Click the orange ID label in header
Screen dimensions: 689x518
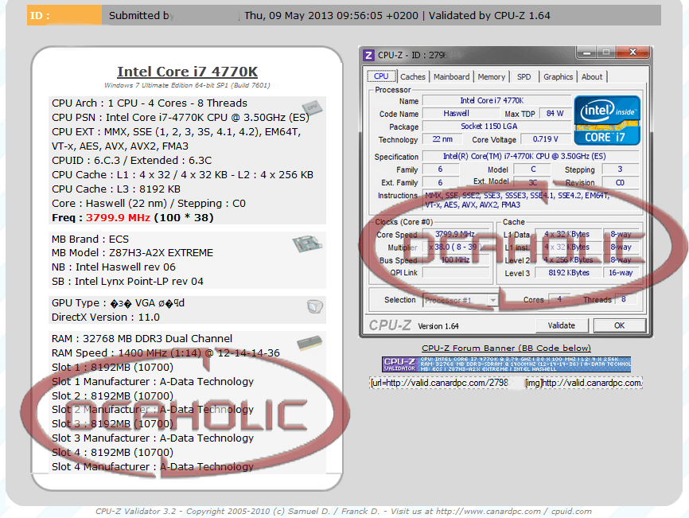click(64, 15)
